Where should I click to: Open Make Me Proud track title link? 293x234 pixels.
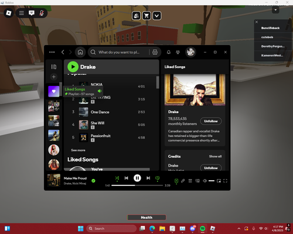click(x=75, y=178)
